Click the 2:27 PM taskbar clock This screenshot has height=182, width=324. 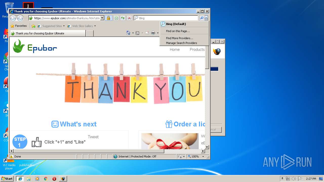pos(311,179)
